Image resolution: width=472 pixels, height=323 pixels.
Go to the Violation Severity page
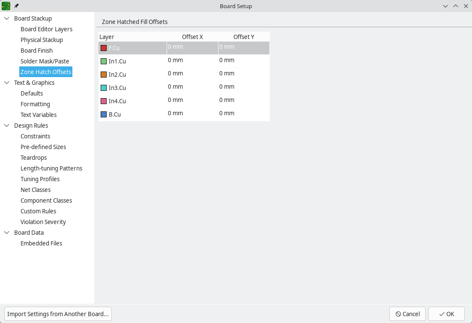click(43, 222)
